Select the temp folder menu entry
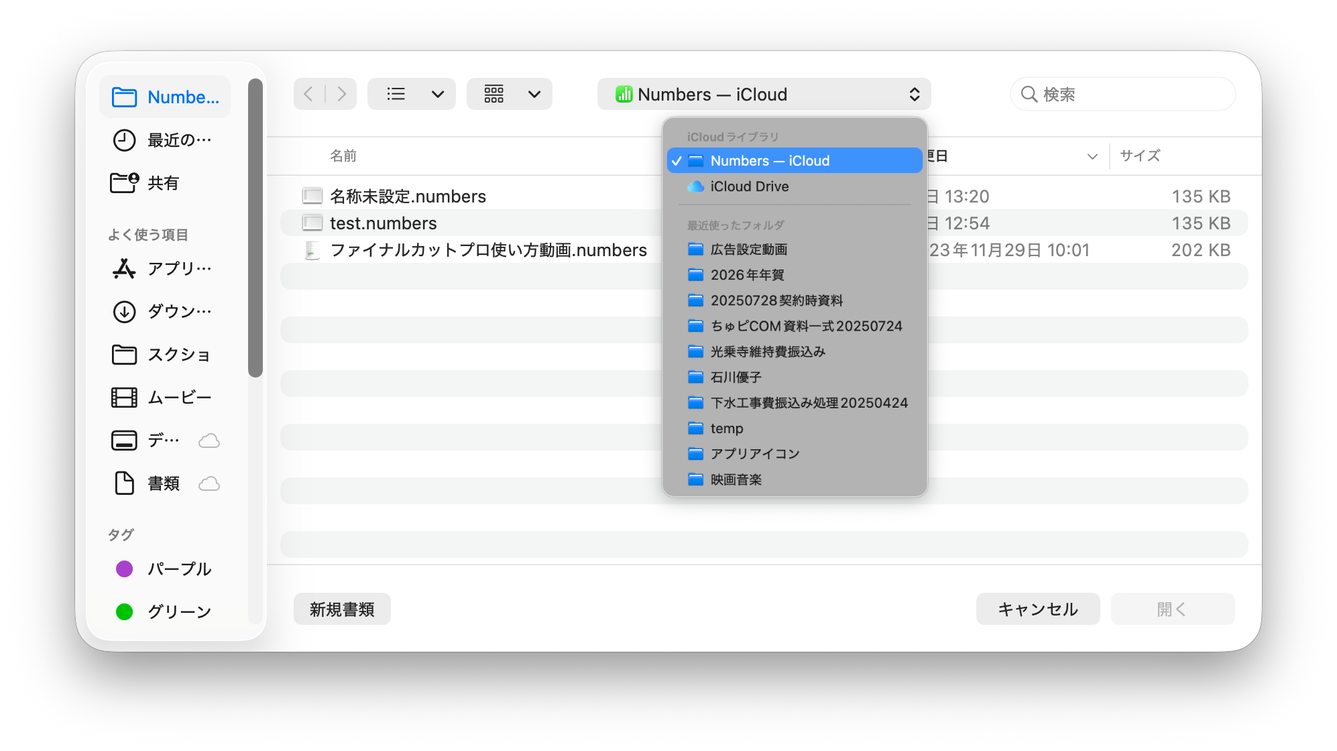The width and height of the screenshot is (1337, 751). pyautogui.click(x=727, y=428)
